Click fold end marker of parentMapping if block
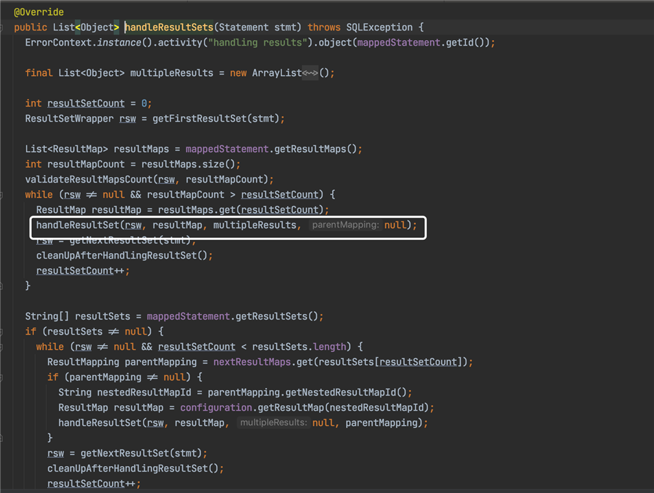Image resolution: width=654 pixels, height=493 pixels. 1,438
